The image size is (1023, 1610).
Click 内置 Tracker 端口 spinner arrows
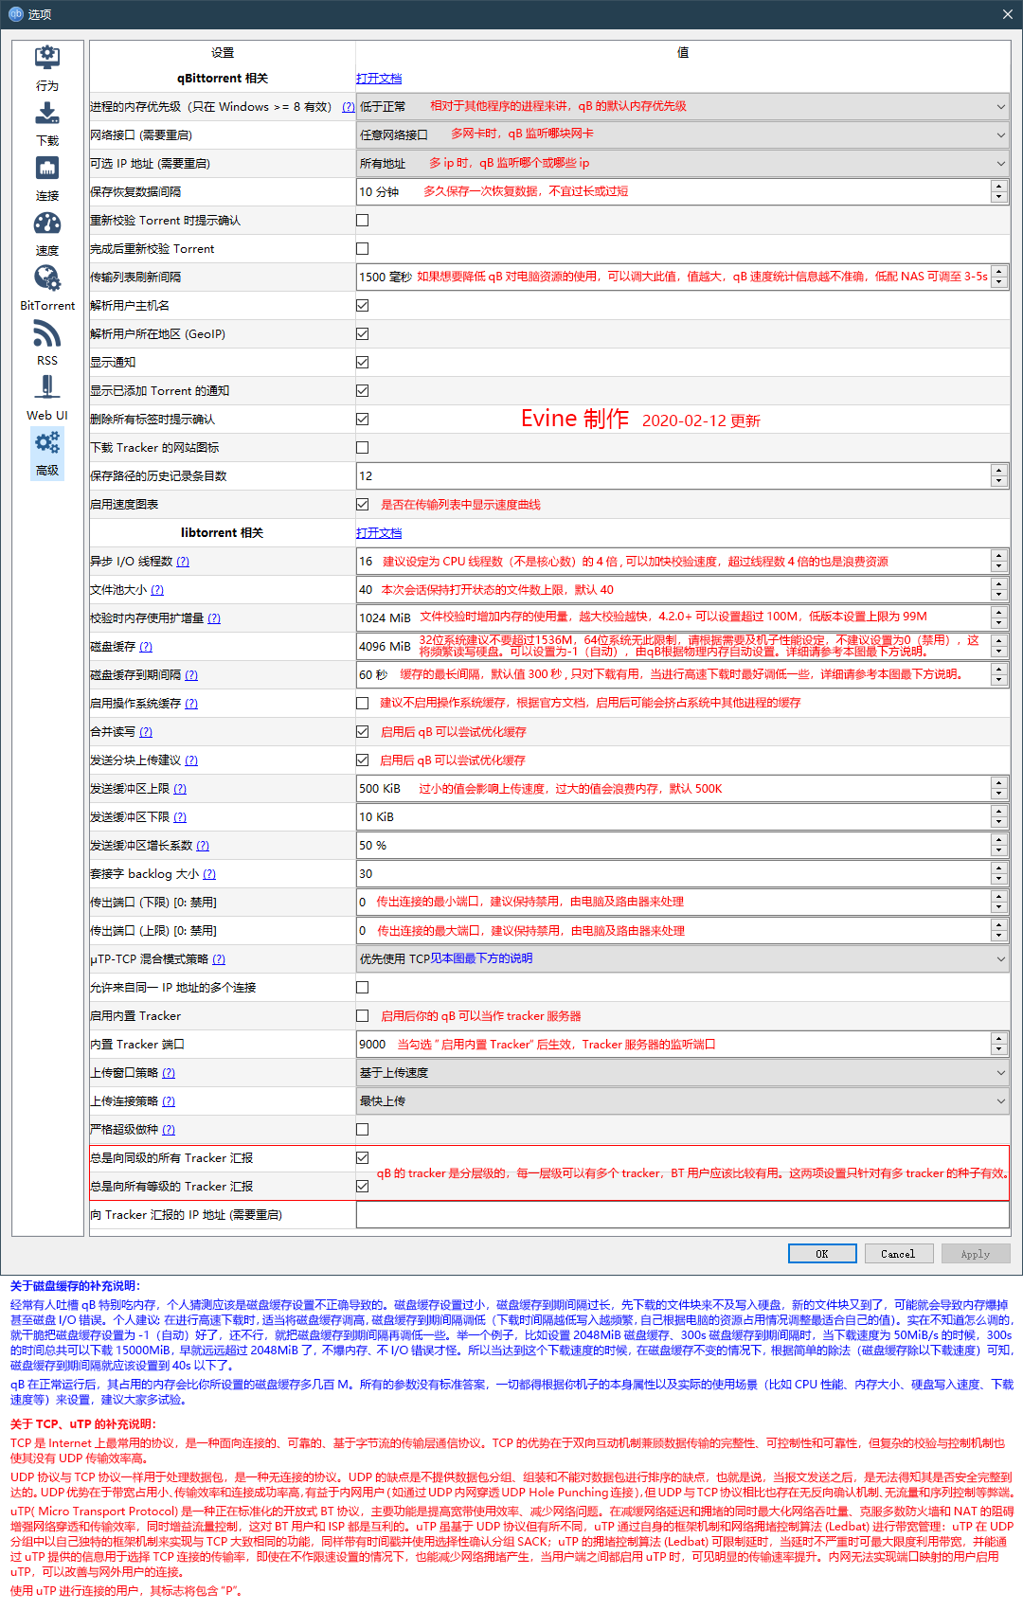point(998,1044)
